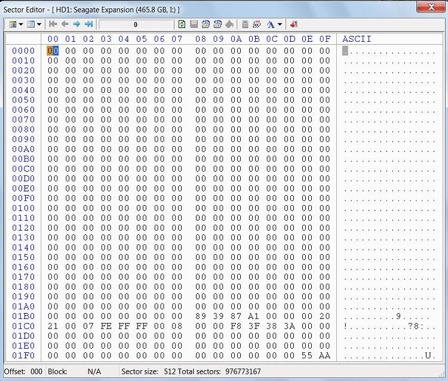Close the Sector Editor window

click(431, 7)
